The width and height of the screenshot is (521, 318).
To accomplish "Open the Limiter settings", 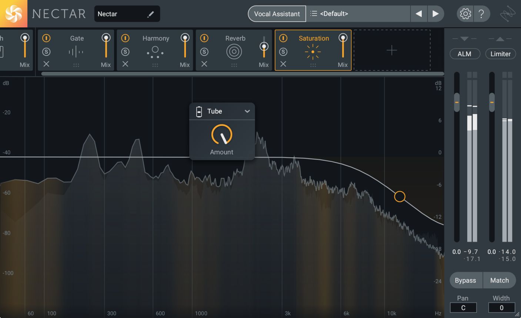I will tap(500, 54).
